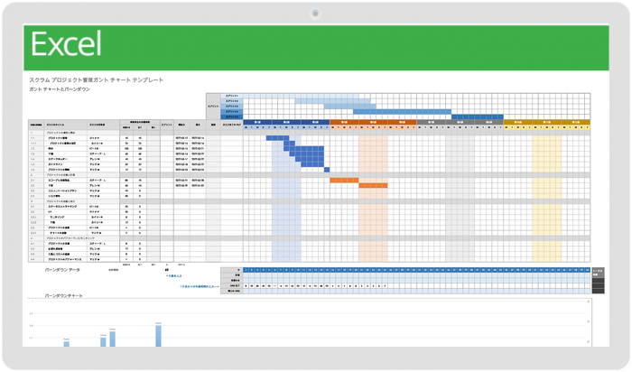Viewport: 632px width, 372px height.
Task: Select the title スクラム プロジェクト管理ガント チャート テンプレート
Action: [97, 79]
